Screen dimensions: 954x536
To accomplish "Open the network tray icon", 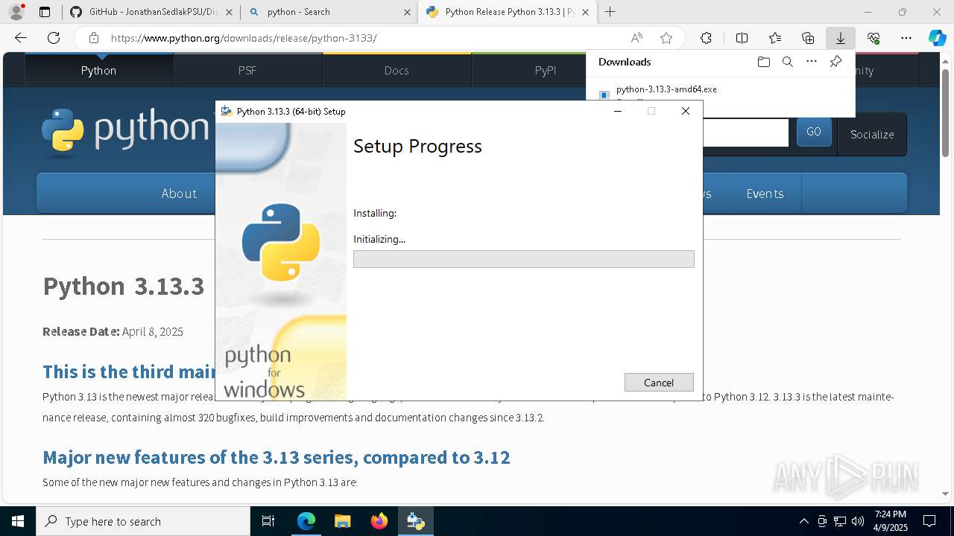I will 840,521.
